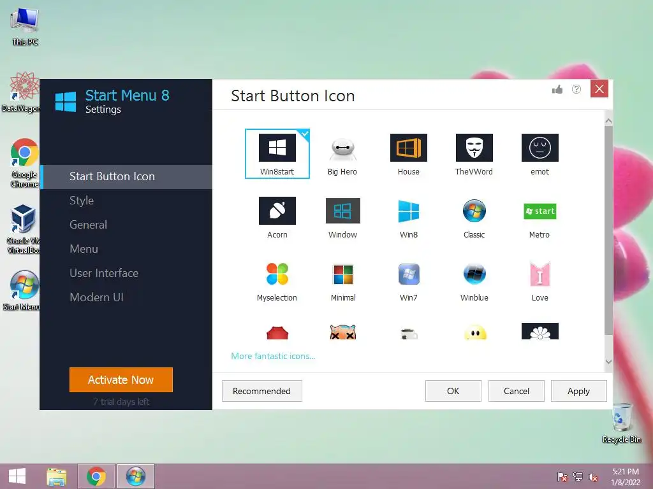Screen dimensions: 653x489
Task: Choose the orange cat face icon
Action: [342, 332]
